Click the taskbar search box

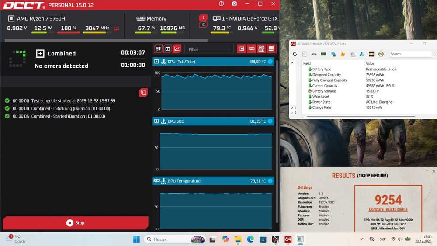(175, 239)
